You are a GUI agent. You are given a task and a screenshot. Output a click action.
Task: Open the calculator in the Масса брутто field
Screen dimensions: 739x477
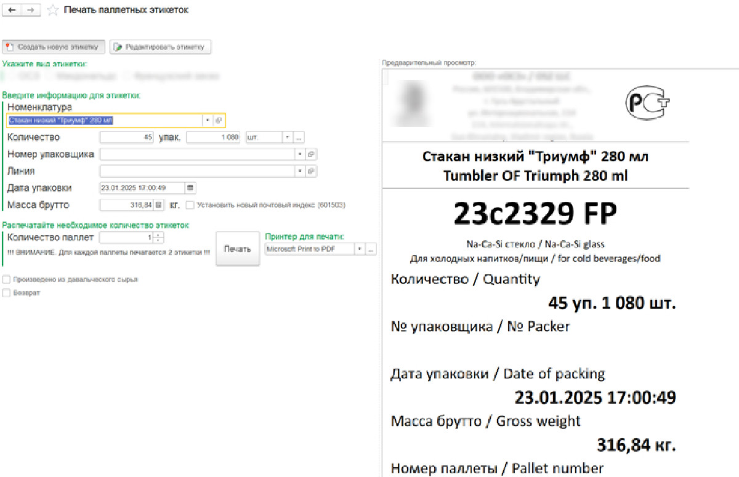(x=158, y=205)
